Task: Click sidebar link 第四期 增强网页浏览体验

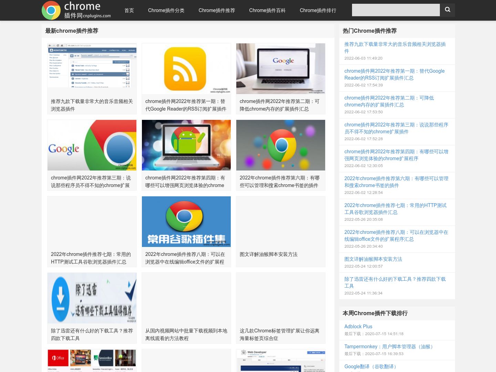Action: point(396,155)
